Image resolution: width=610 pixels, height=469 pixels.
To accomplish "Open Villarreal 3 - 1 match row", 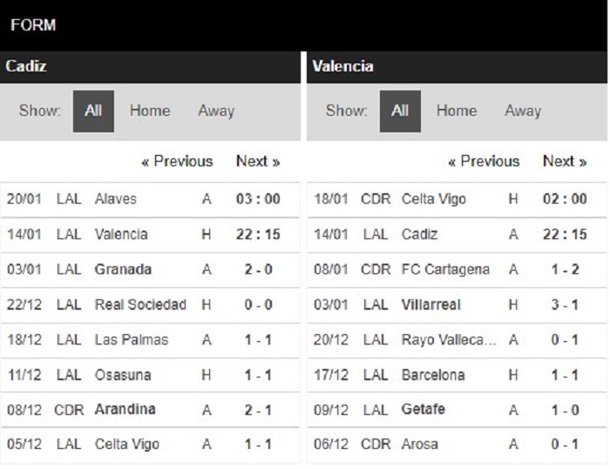I will 457,305.
